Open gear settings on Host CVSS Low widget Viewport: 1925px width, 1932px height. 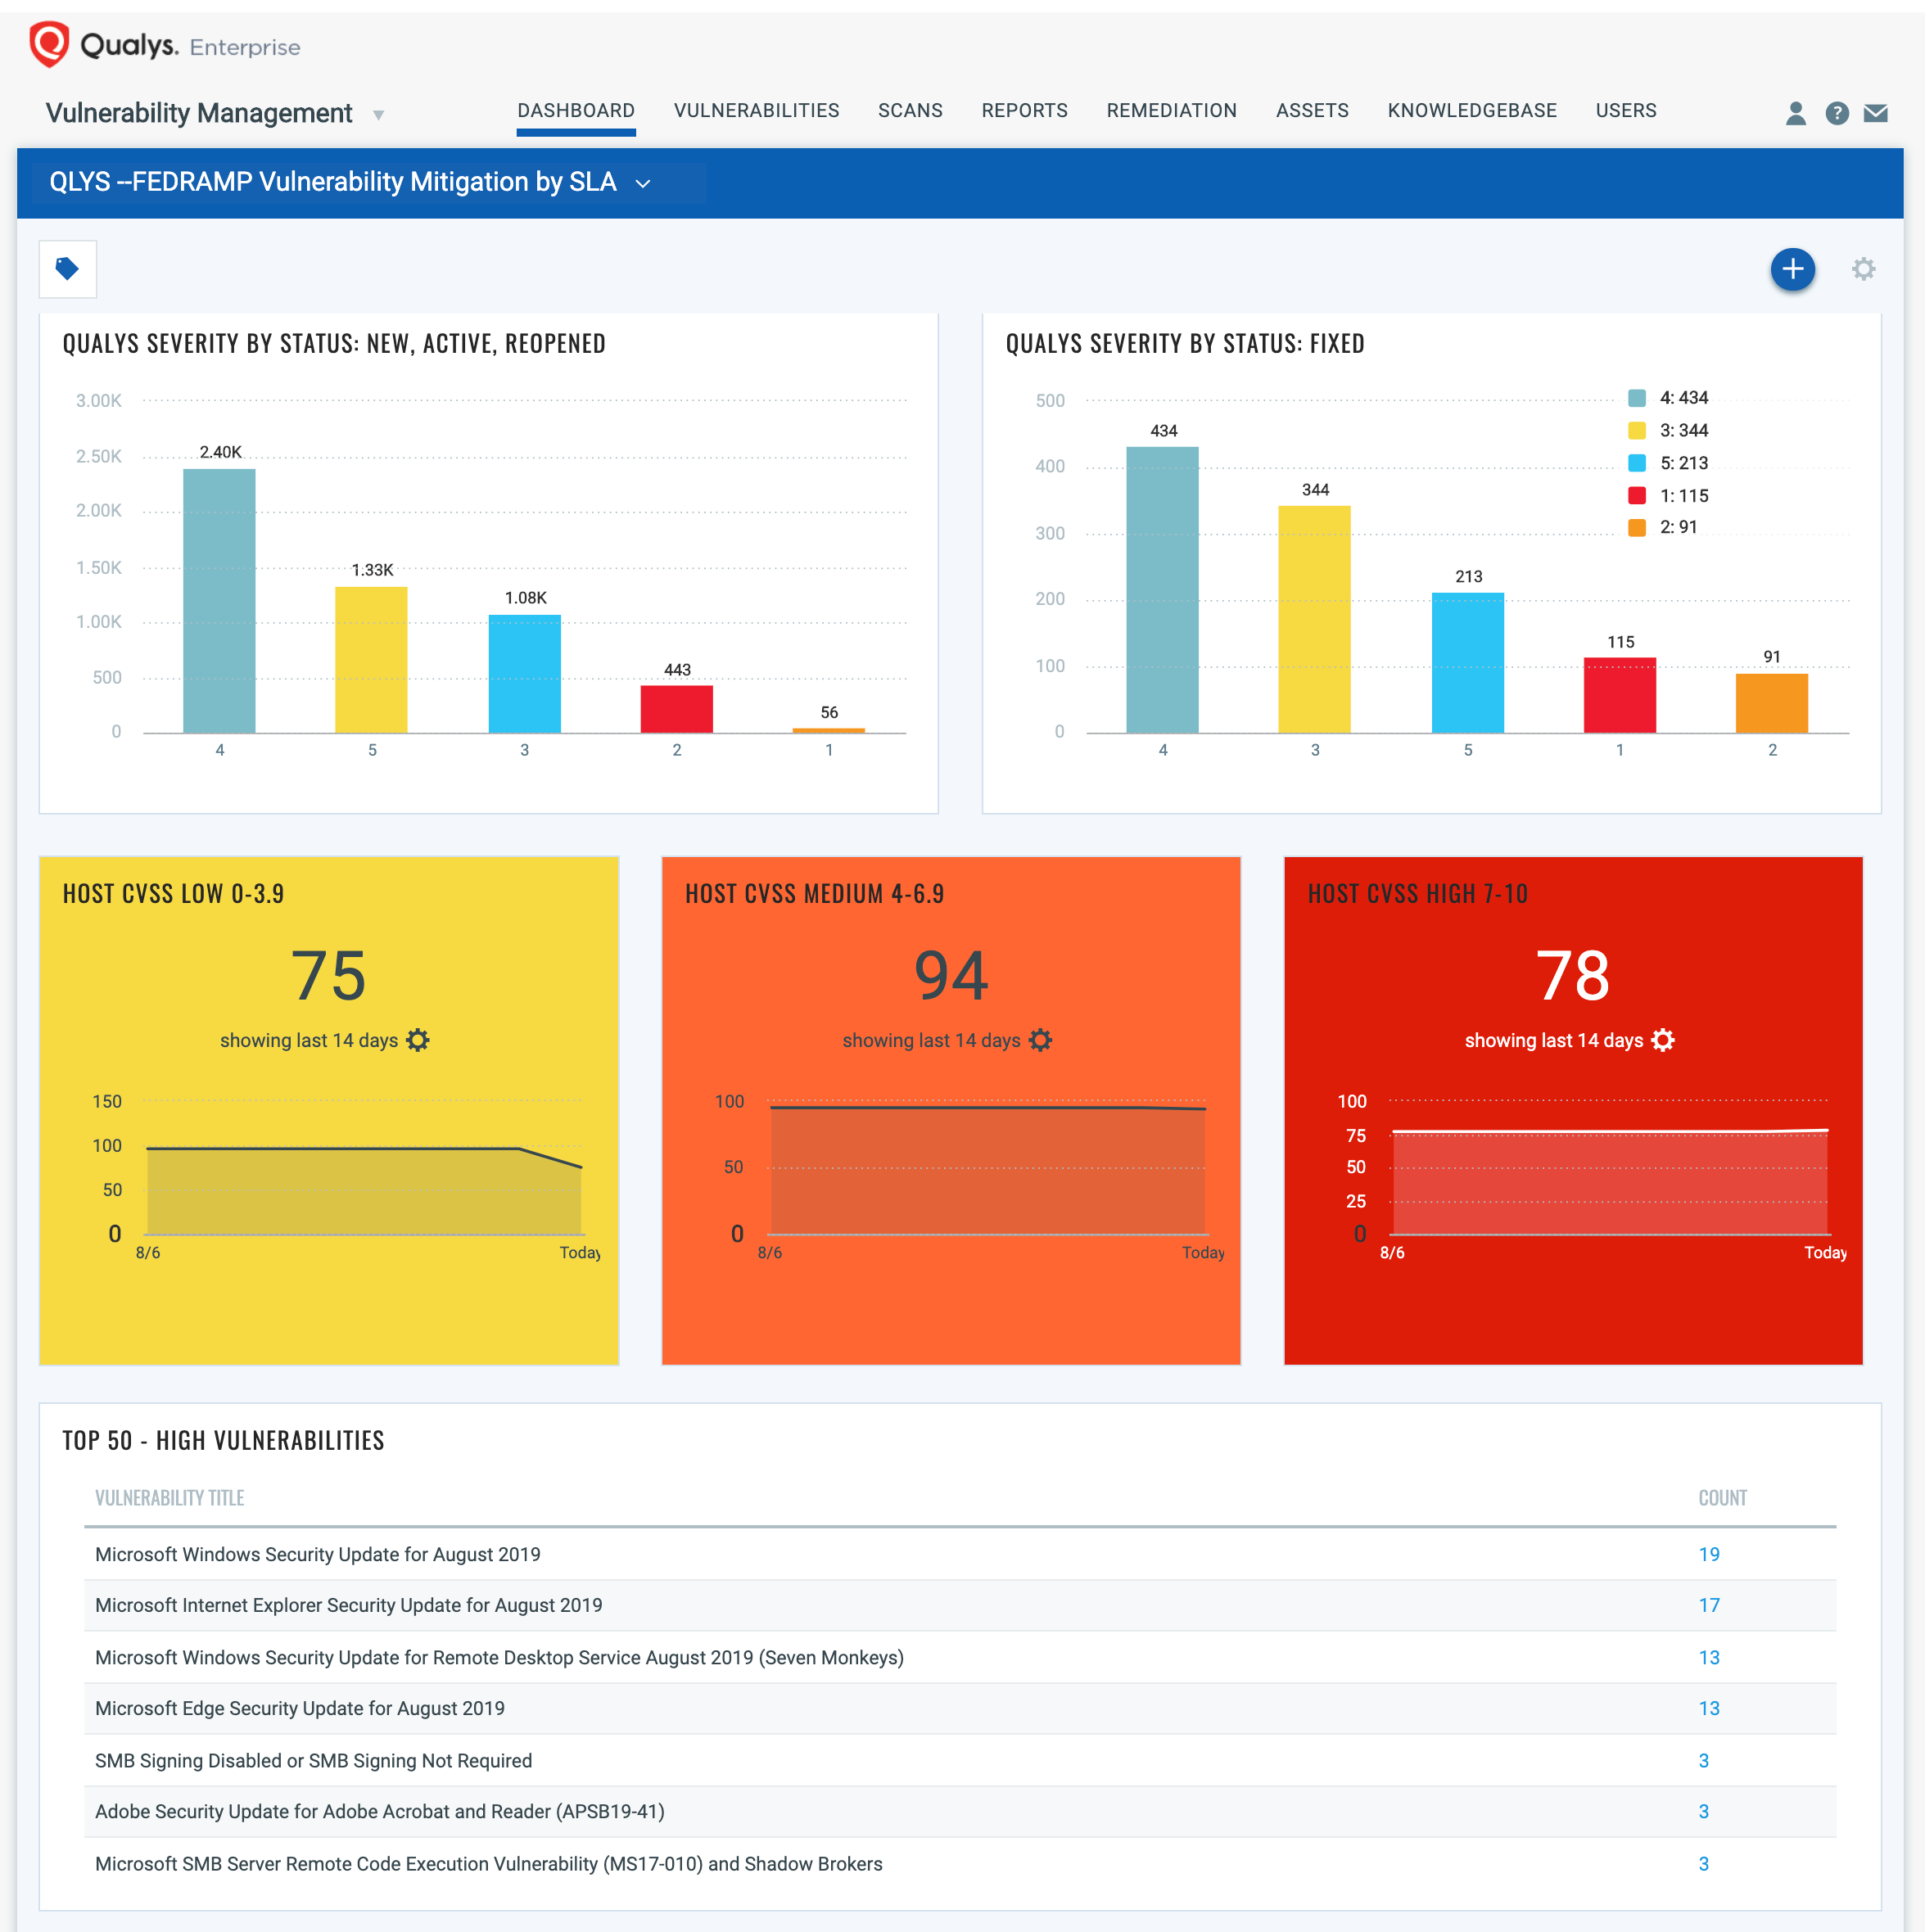coord(418,1040)
